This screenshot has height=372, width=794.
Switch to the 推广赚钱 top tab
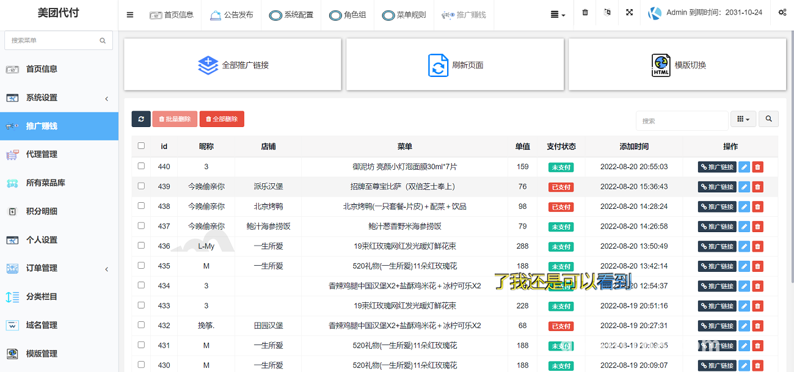click(x=464, y=15)
